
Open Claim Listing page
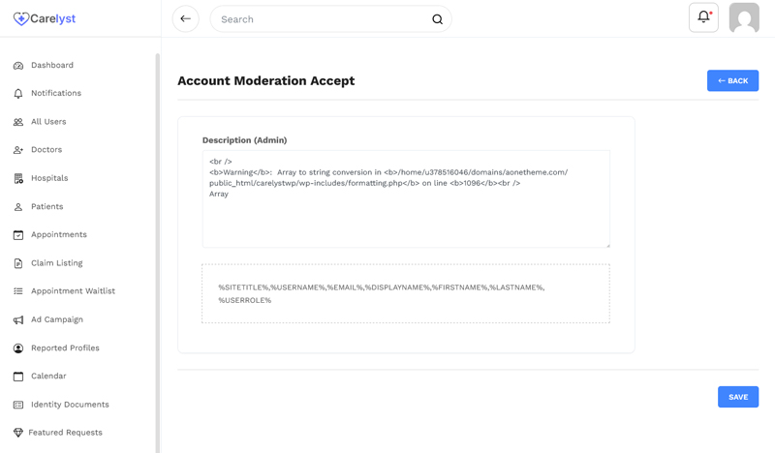pyautogui.click(x=57, y=263)
